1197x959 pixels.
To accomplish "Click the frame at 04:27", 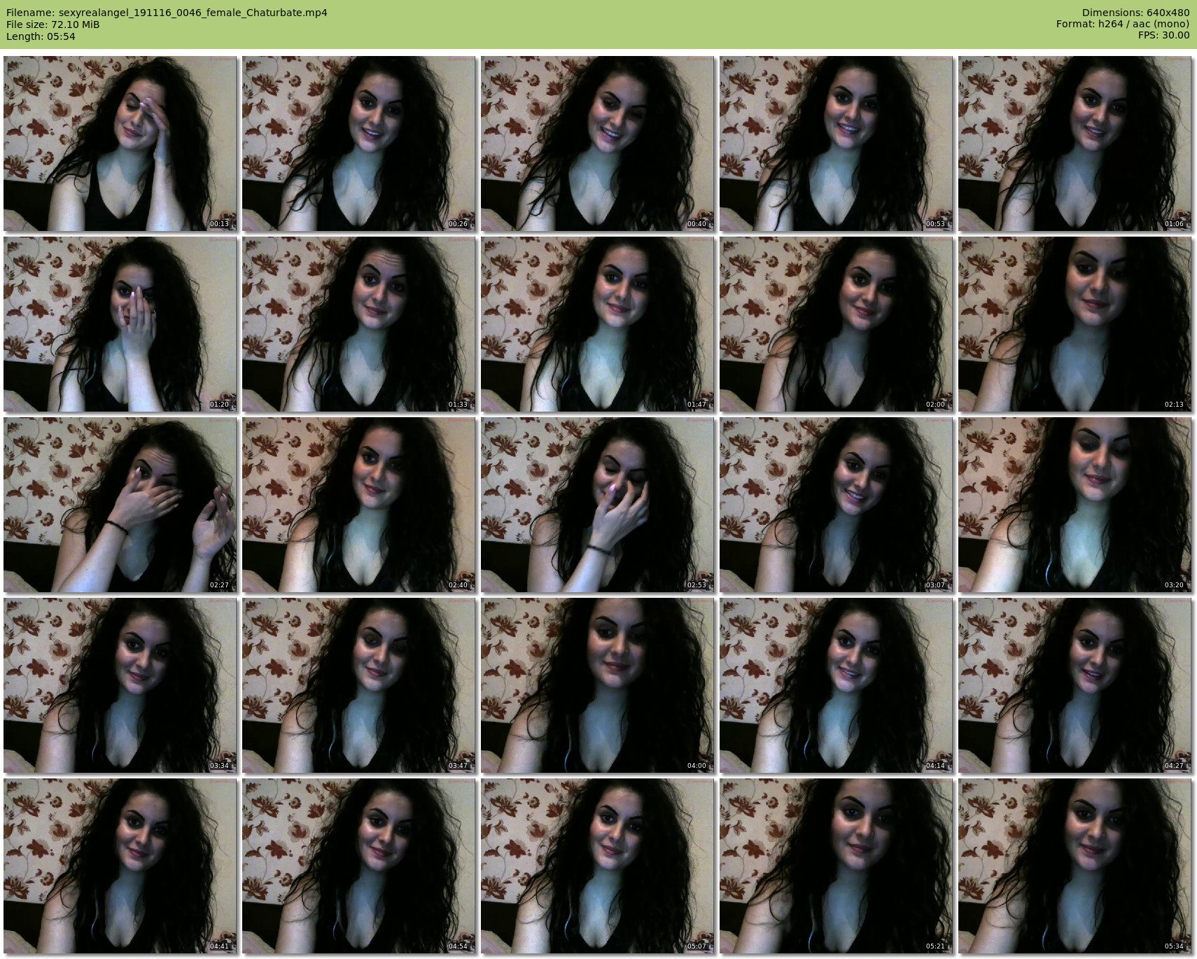I will pos(1074,685).
